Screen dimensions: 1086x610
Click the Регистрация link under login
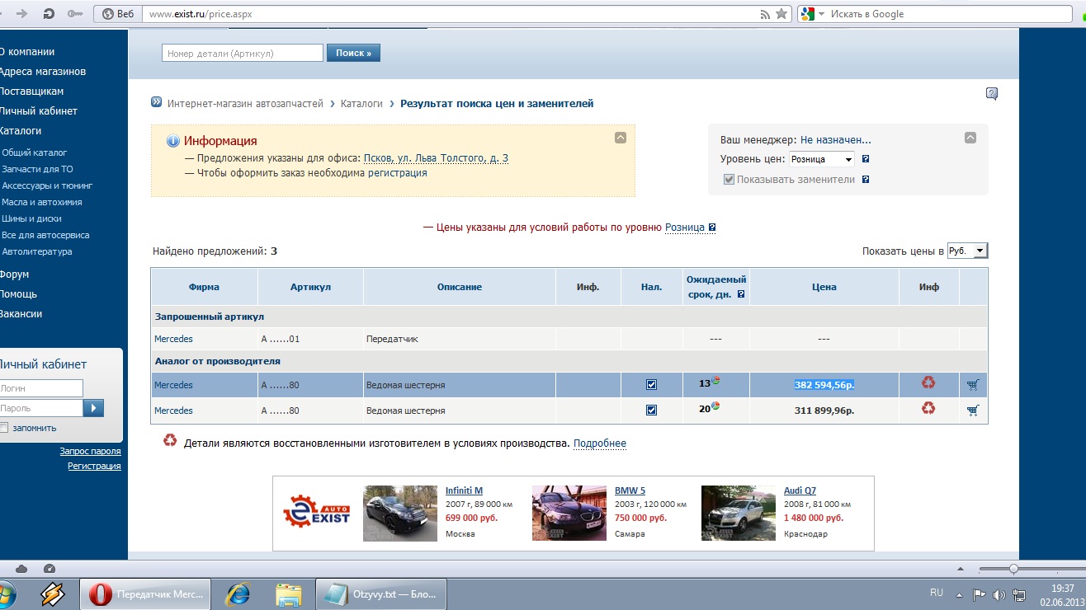pos(94,466)
